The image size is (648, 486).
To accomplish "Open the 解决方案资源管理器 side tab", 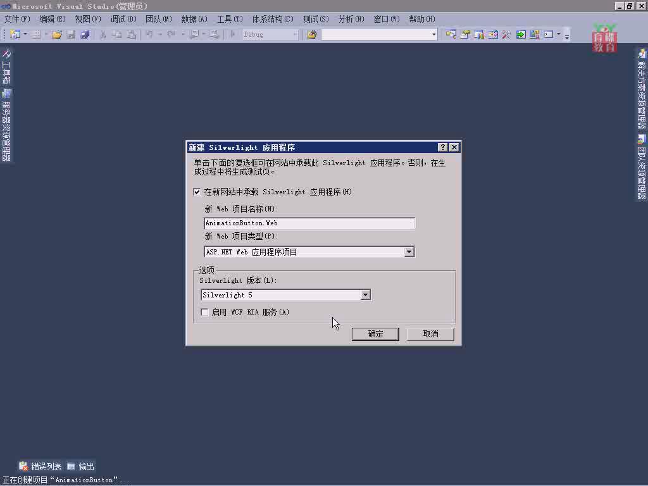I will [x=642, y=89].
